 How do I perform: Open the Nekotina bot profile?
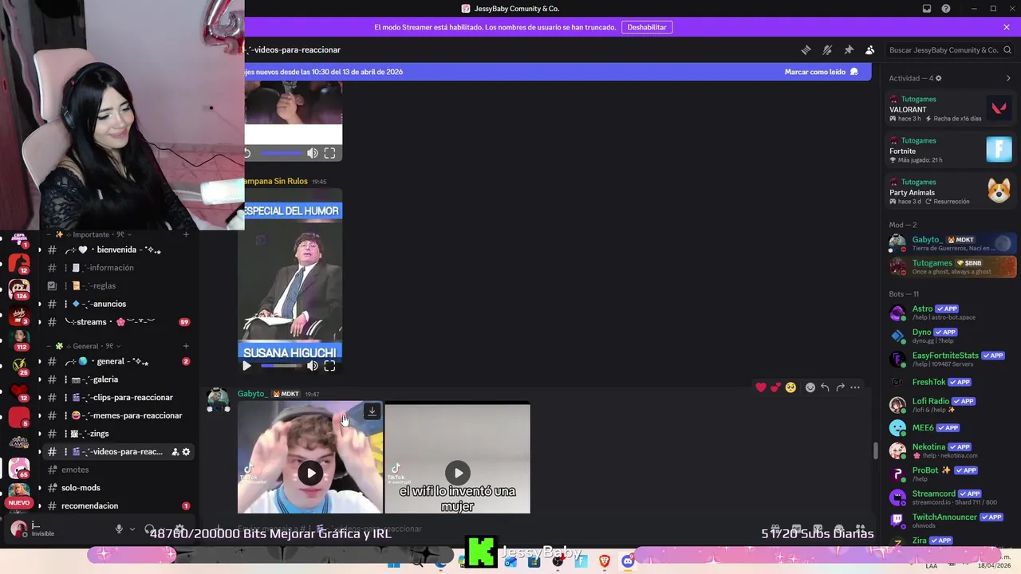click(x=951, y=450)
